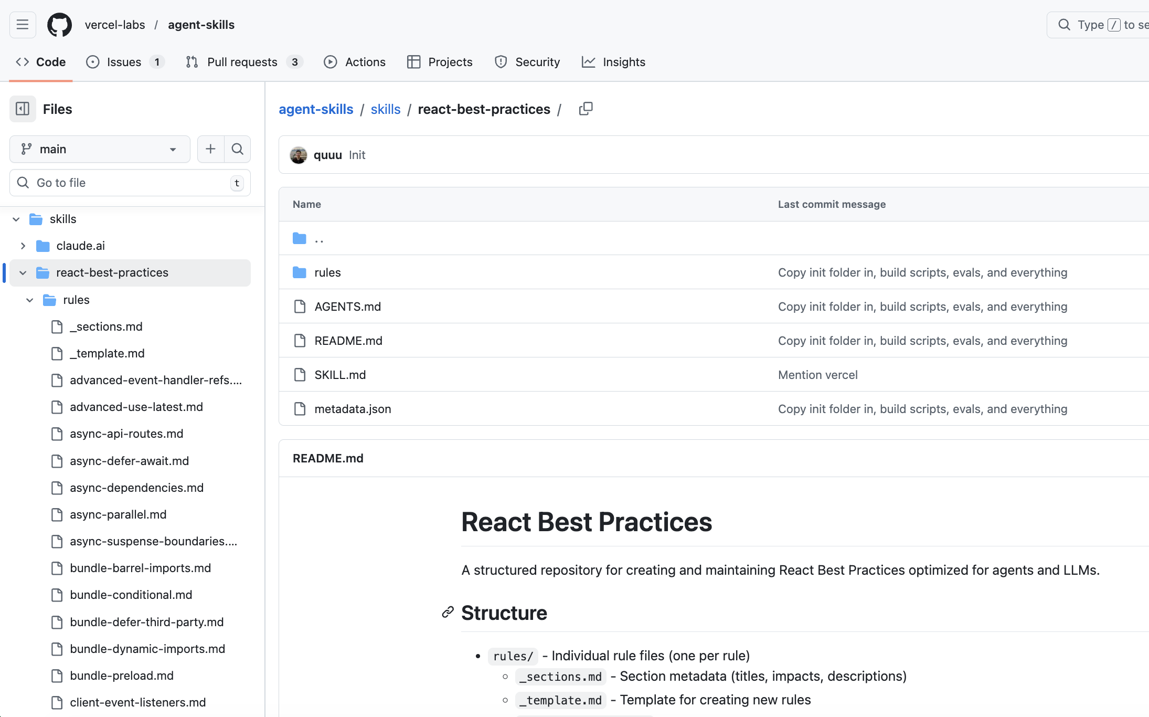Click the GitHub logo icon

tap(59, 25)
